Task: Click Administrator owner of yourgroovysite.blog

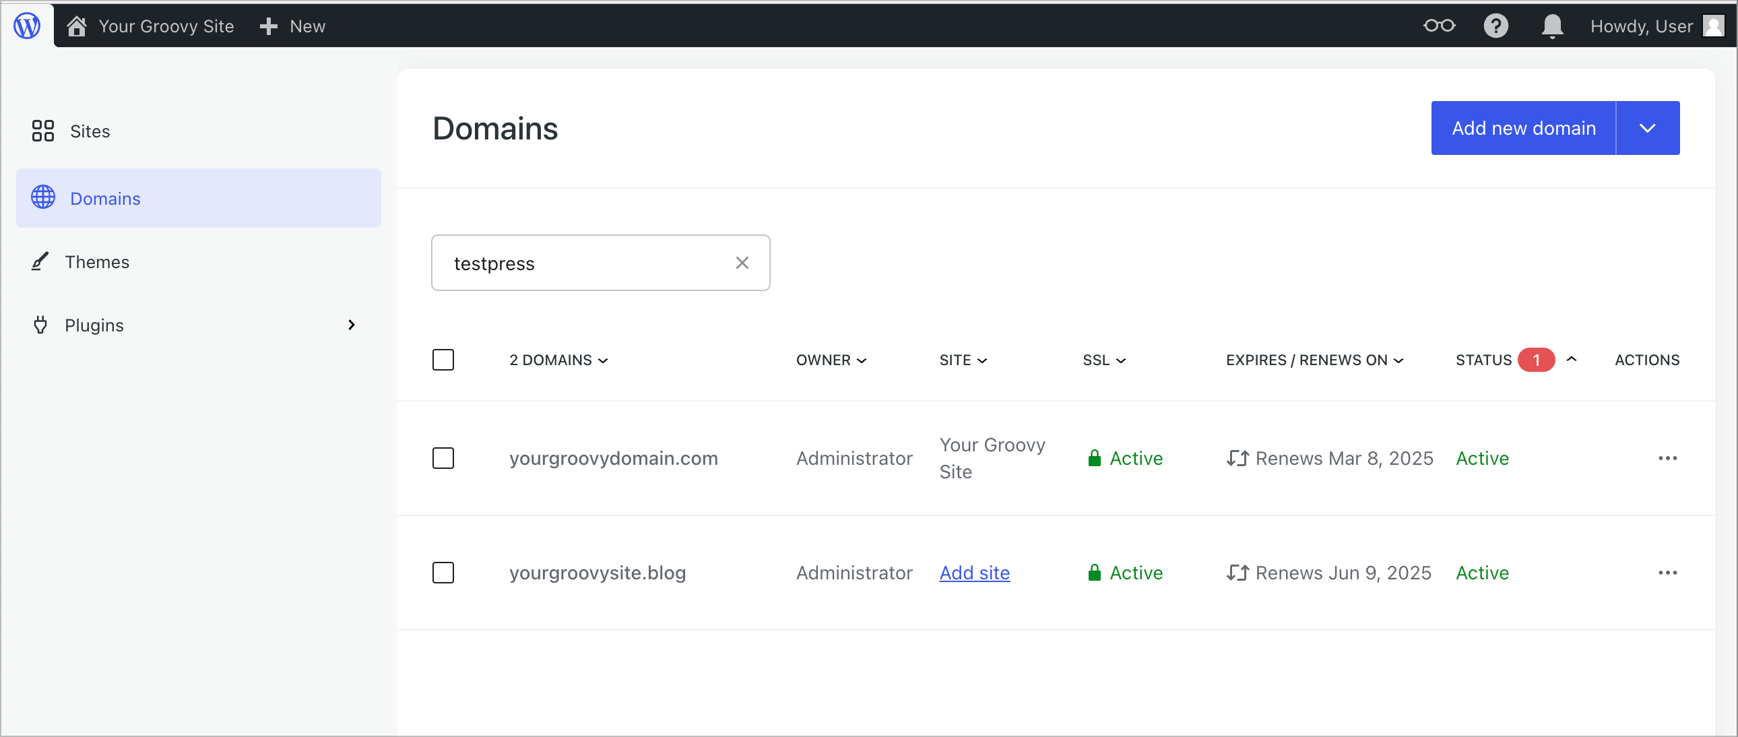Action: tap(854, 573)
